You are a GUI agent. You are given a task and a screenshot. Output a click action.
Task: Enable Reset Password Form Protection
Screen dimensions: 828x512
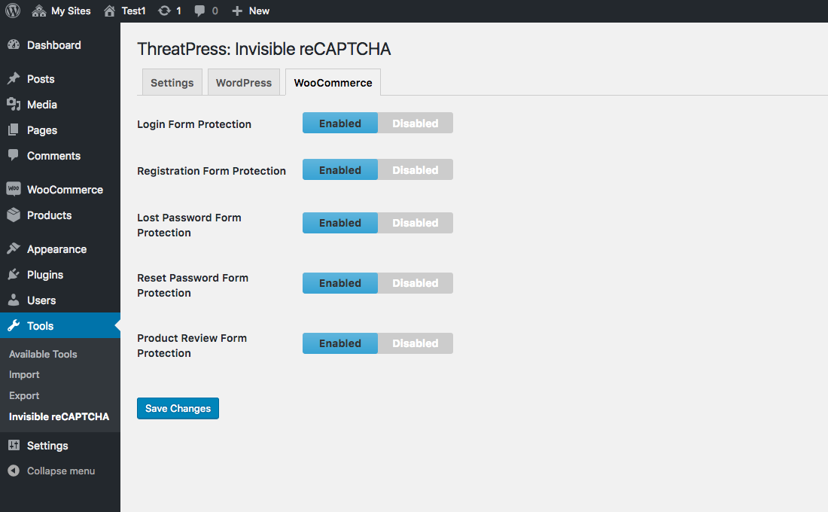340,283
